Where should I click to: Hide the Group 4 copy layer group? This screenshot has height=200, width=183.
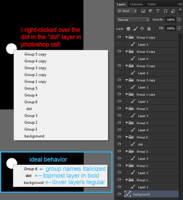pos(119,51)
